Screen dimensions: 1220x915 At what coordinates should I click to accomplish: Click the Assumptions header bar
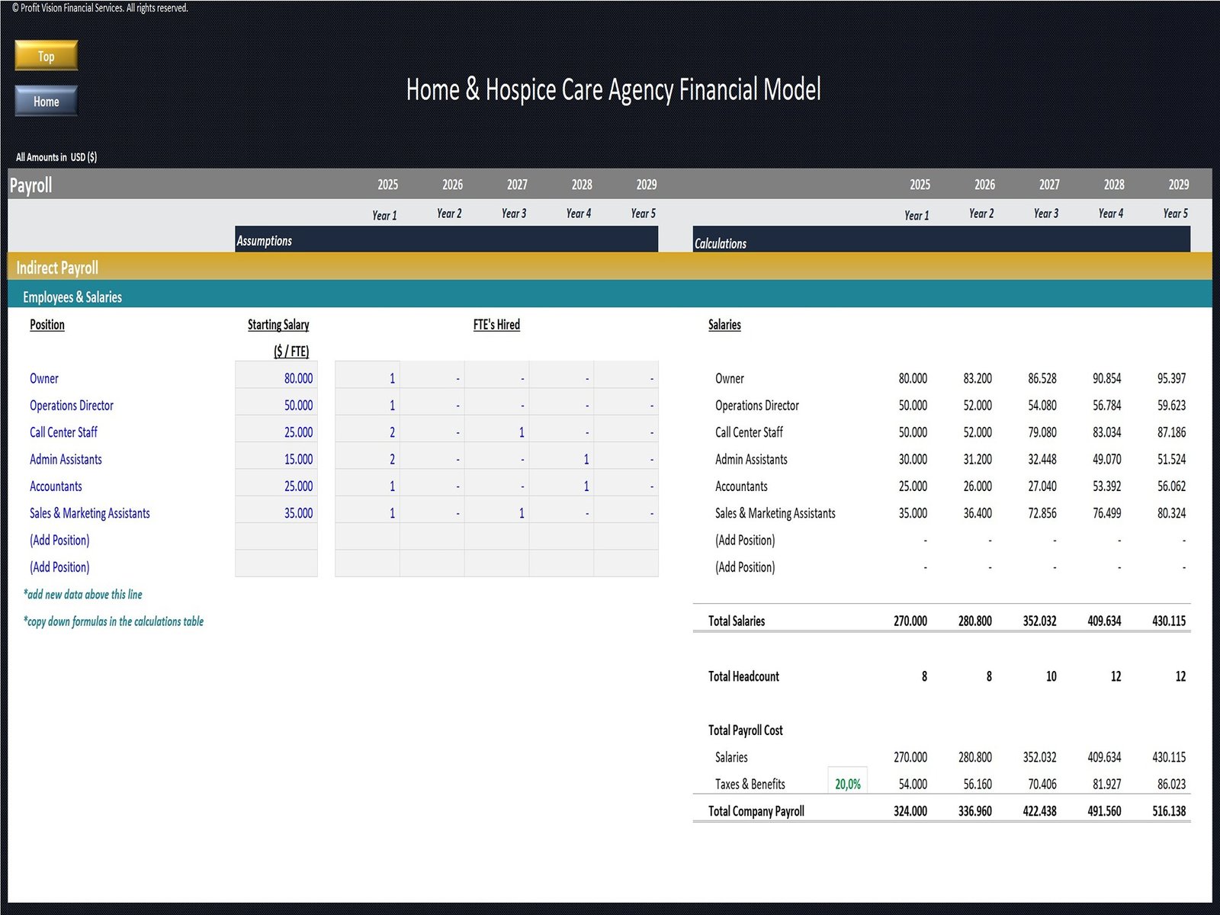446,240
